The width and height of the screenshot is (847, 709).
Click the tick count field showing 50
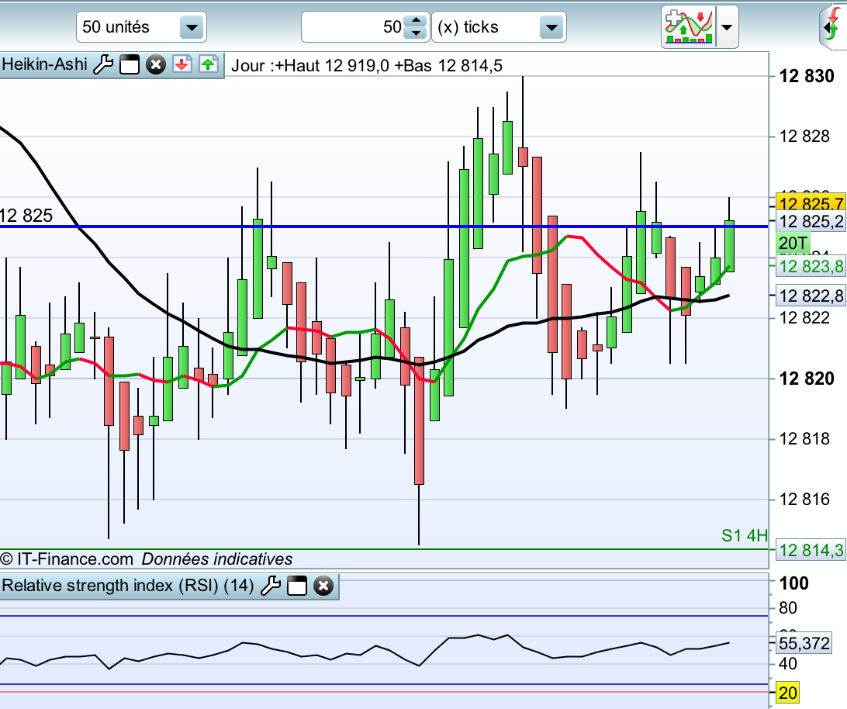coord(354,27)
